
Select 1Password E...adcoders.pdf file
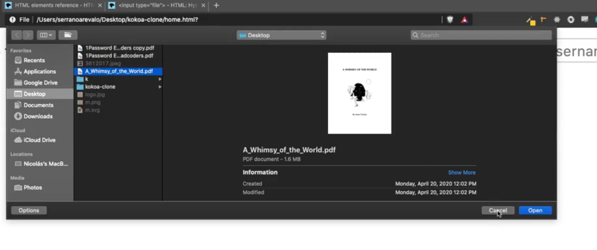(119, 55)
